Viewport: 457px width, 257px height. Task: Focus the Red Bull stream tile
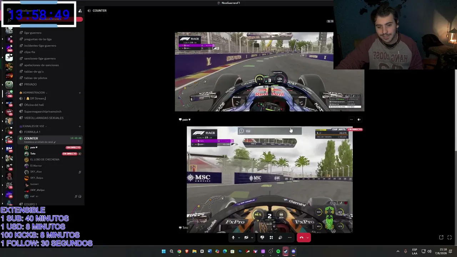[270, 72]
